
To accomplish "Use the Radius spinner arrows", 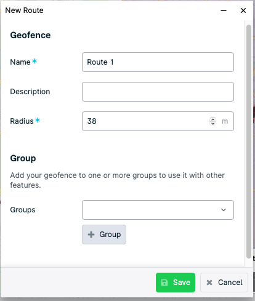I will 212,121.
